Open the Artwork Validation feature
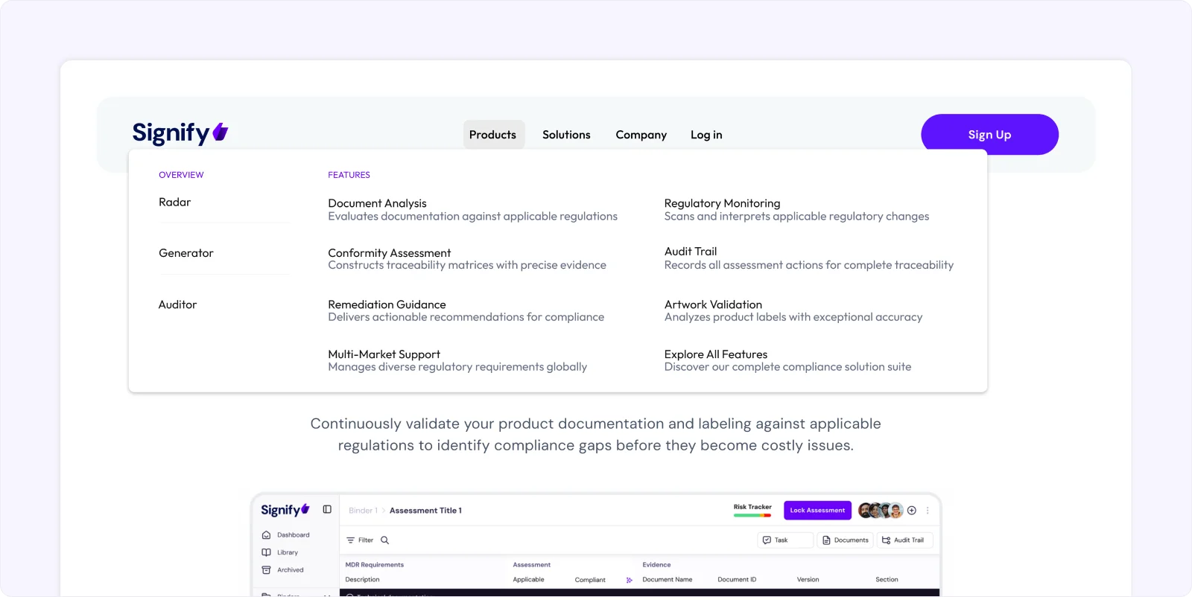 tap(793, 310)
